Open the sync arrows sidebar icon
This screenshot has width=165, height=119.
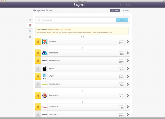[x=30, y=31]
